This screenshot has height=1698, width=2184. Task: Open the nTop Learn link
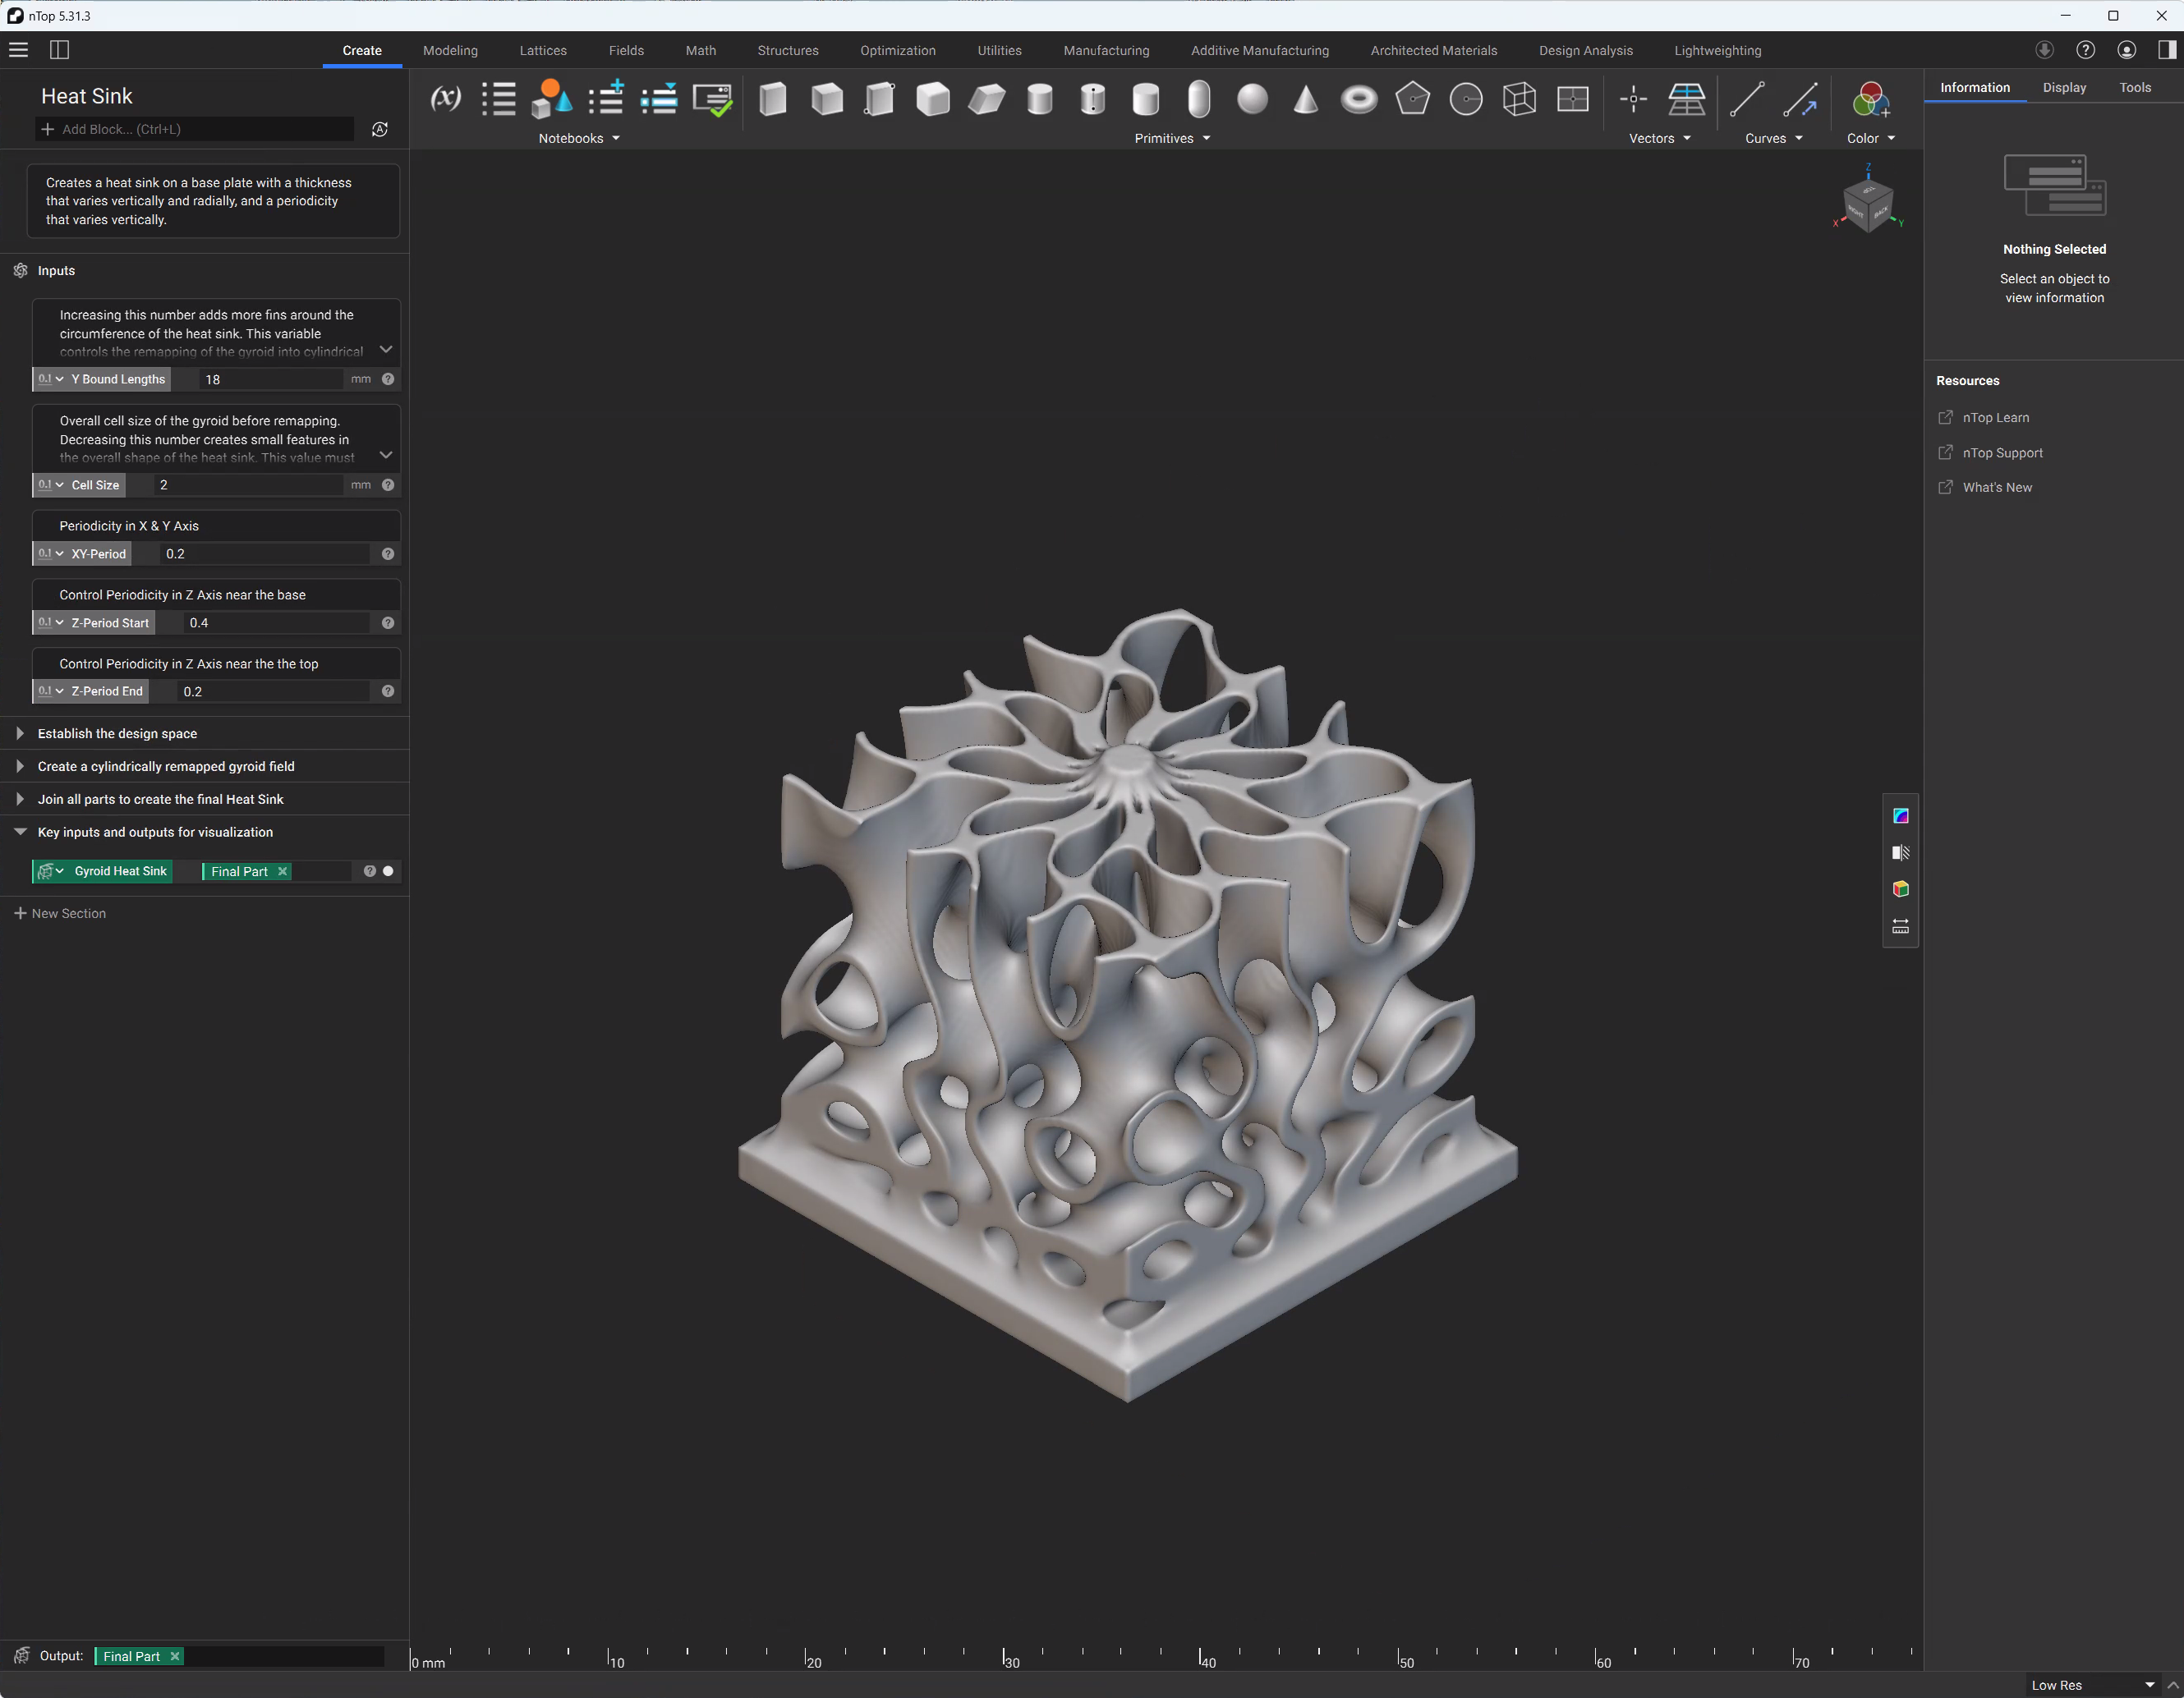1995,418
